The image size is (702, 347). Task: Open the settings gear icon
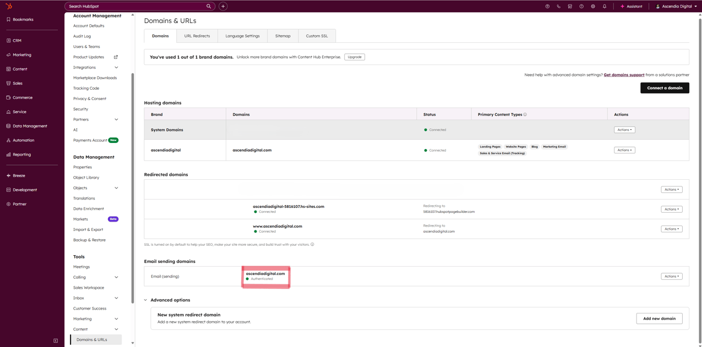(593, 7)
